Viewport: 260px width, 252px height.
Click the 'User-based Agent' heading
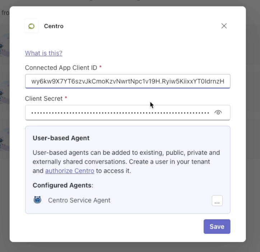click(61, 138)
